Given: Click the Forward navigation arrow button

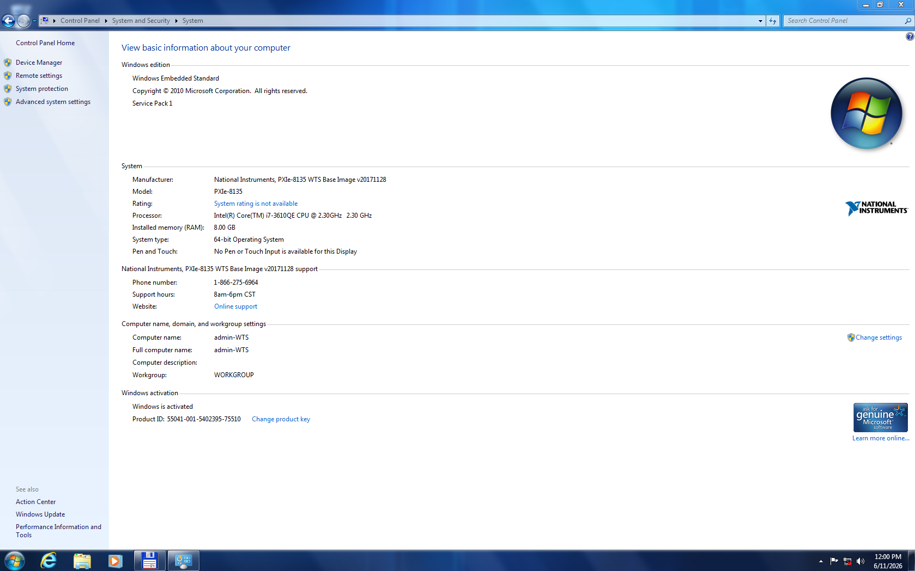Looking at the screenshot, I should point(23,21).
